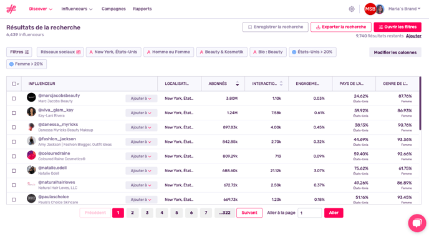Open the chat support bubble
429x237 pixels.
417,223
